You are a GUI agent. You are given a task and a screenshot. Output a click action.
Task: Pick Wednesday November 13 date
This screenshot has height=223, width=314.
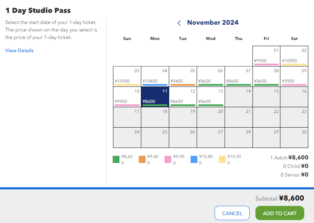point(211,97)
